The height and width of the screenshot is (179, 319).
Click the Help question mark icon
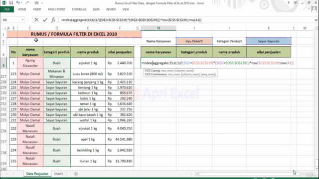coord(288,3)
